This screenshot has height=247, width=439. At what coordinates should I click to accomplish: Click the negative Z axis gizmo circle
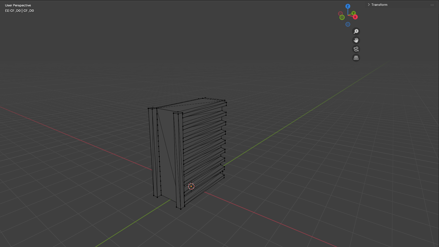click(348, 24)
